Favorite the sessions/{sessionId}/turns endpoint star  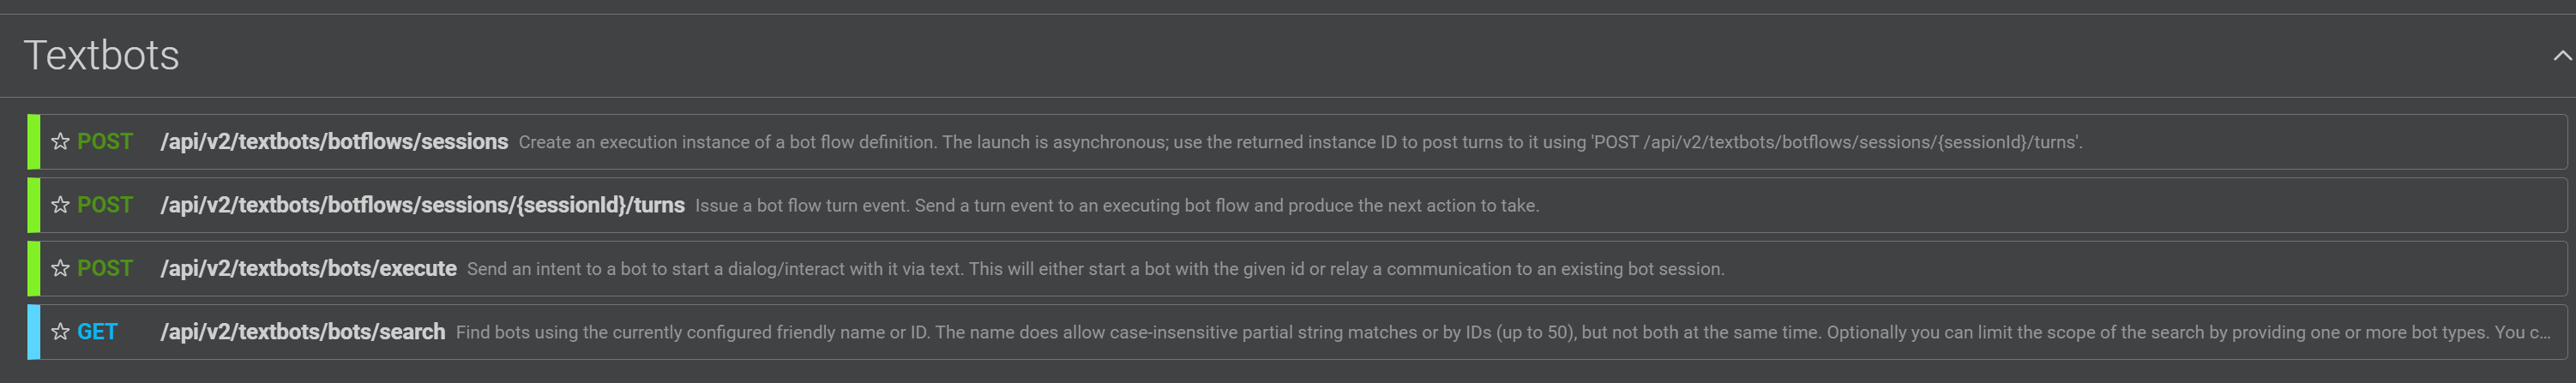pyautogui.click(x=61, y=205)
